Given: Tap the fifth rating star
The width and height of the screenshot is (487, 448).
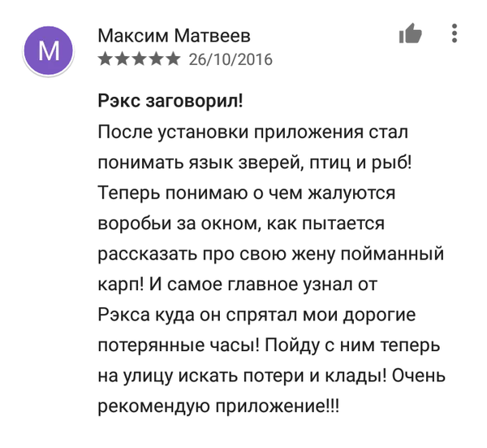Looking at the screenshot, I should pos(173,59).
